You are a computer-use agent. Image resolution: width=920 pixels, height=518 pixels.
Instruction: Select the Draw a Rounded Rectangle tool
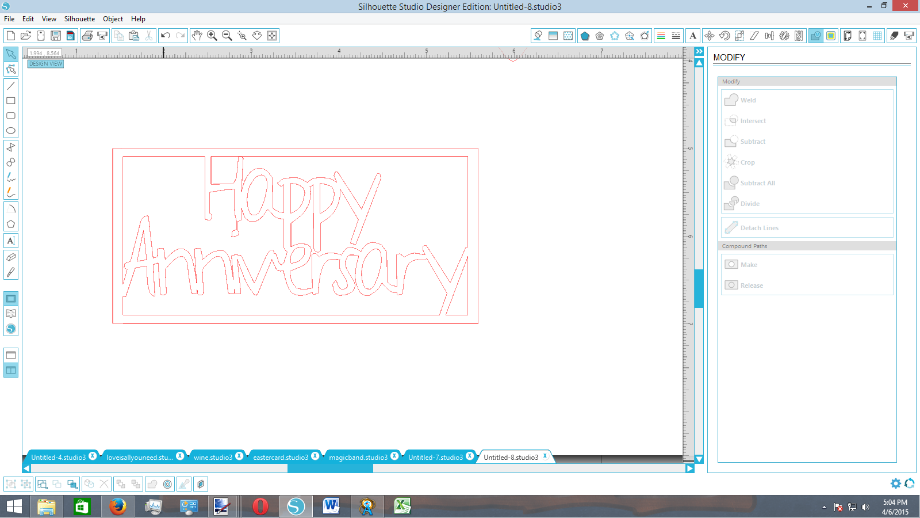[11, 116]
